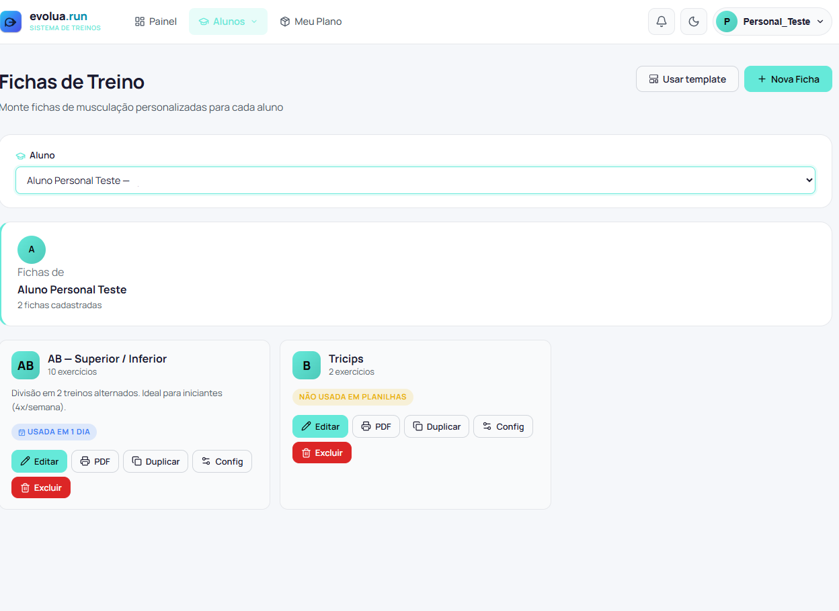The image size is (839, 611).
Task: Click the SISTEMA DE TREINOS tagline
Action: [x=65, y=28]
